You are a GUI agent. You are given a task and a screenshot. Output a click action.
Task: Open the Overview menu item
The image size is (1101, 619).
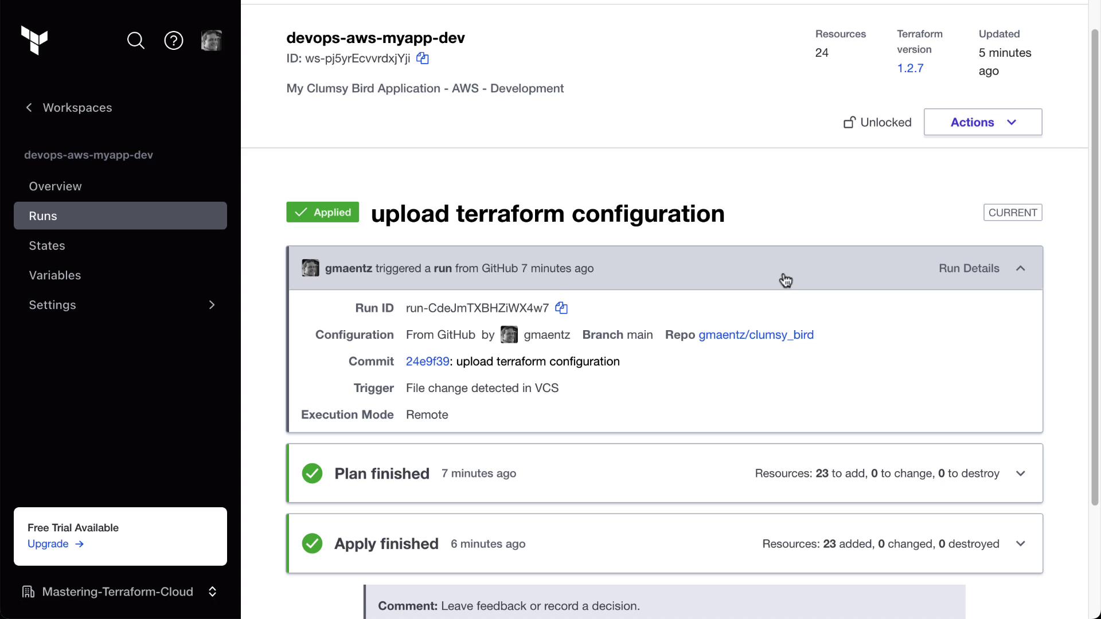[55, 186]
